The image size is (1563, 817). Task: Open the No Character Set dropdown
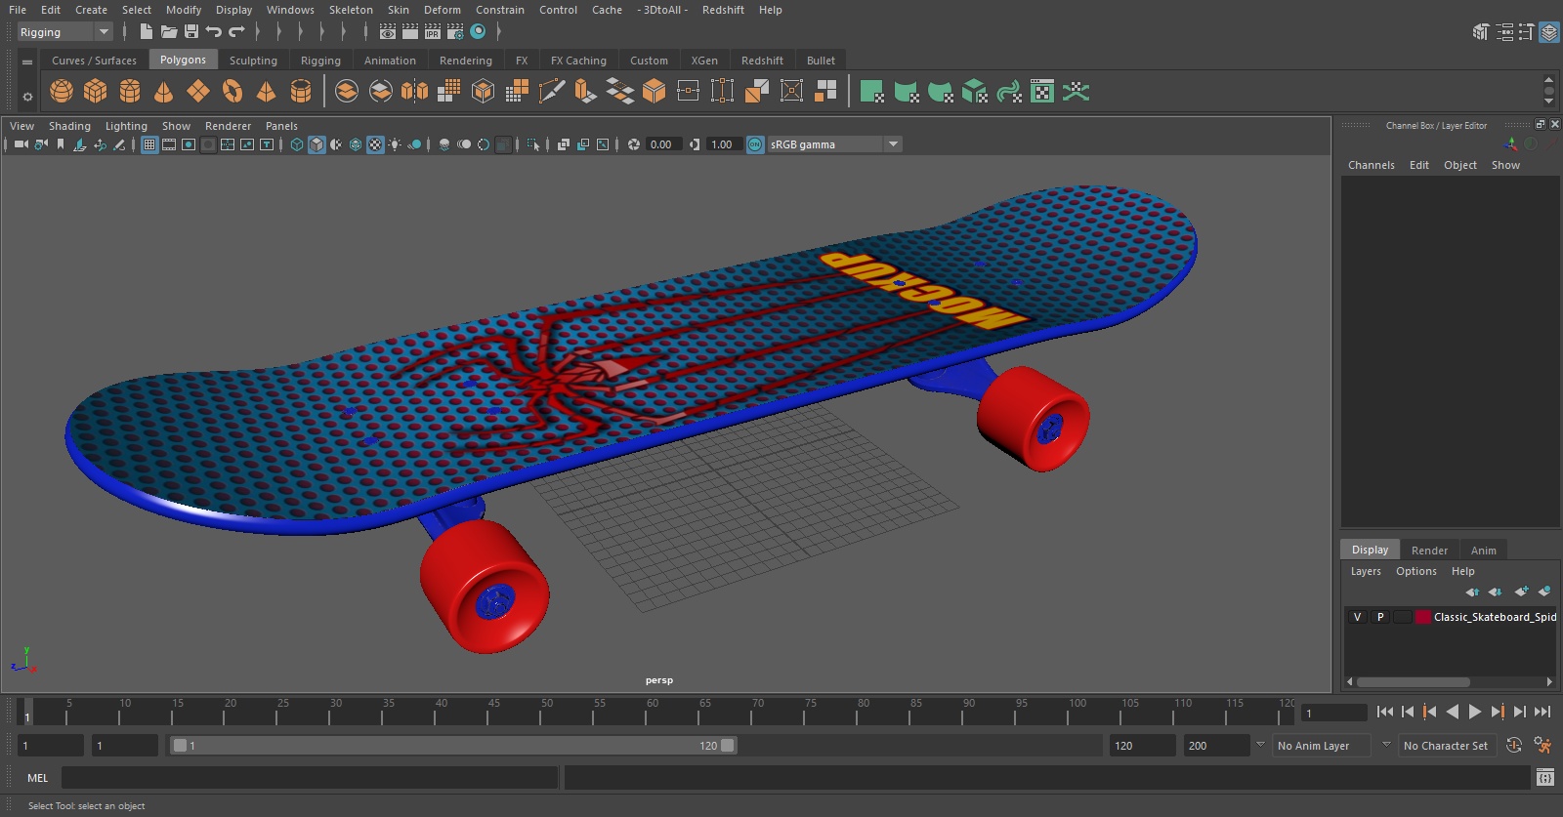click(x=1448, y=746)
